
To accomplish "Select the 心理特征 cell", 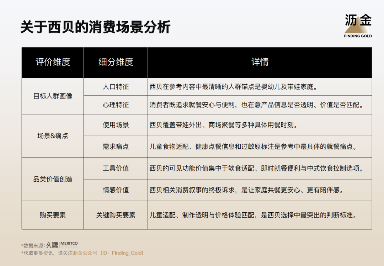I will point(116,105).
